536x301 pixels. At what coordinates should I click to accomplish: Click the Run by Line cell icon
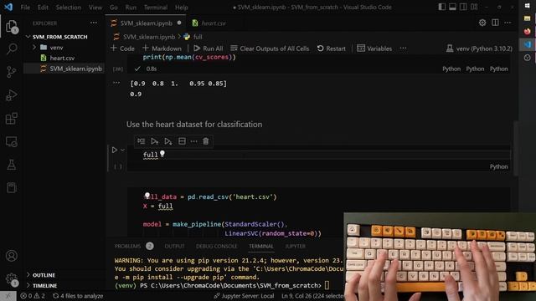coord(141,141)
